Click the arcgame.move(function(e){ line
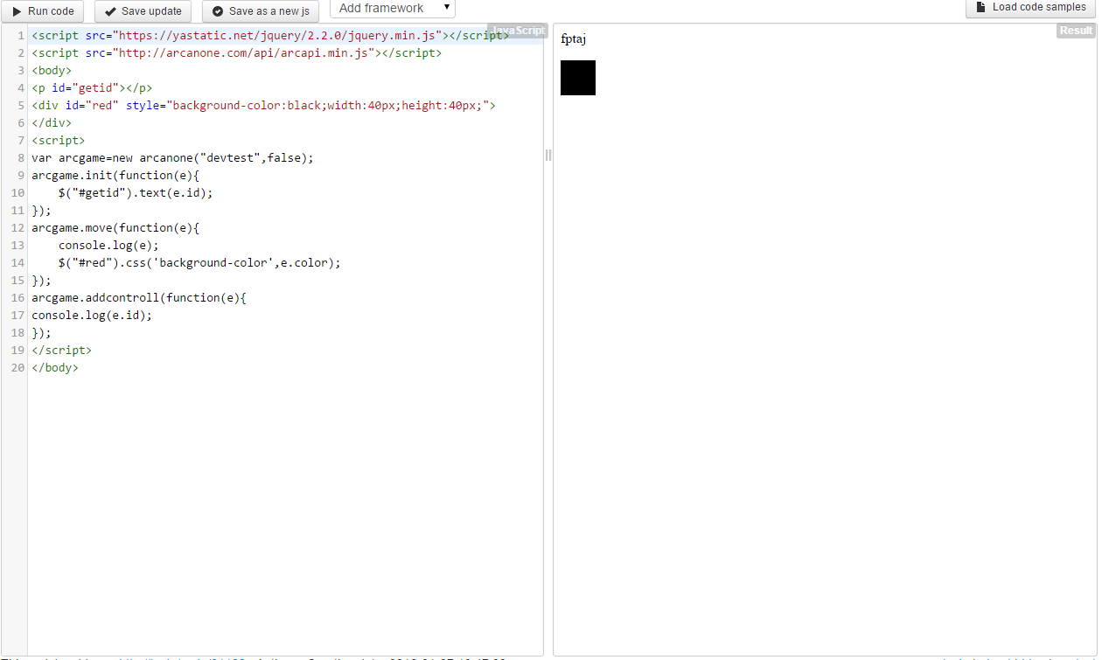The height and width of the screenshot is (660, 1102). click(115, 228)
